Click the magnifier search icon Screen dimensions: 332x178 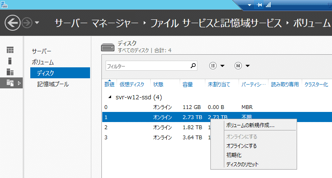click(193, 66)
